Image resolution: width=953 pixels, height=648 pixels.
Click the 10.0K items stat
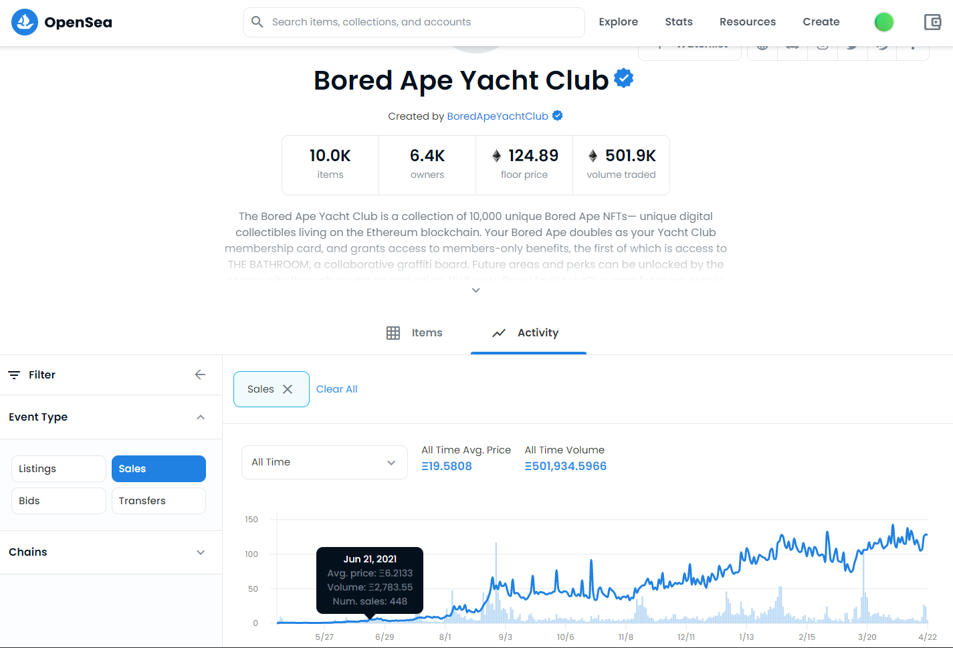(330, 165)
